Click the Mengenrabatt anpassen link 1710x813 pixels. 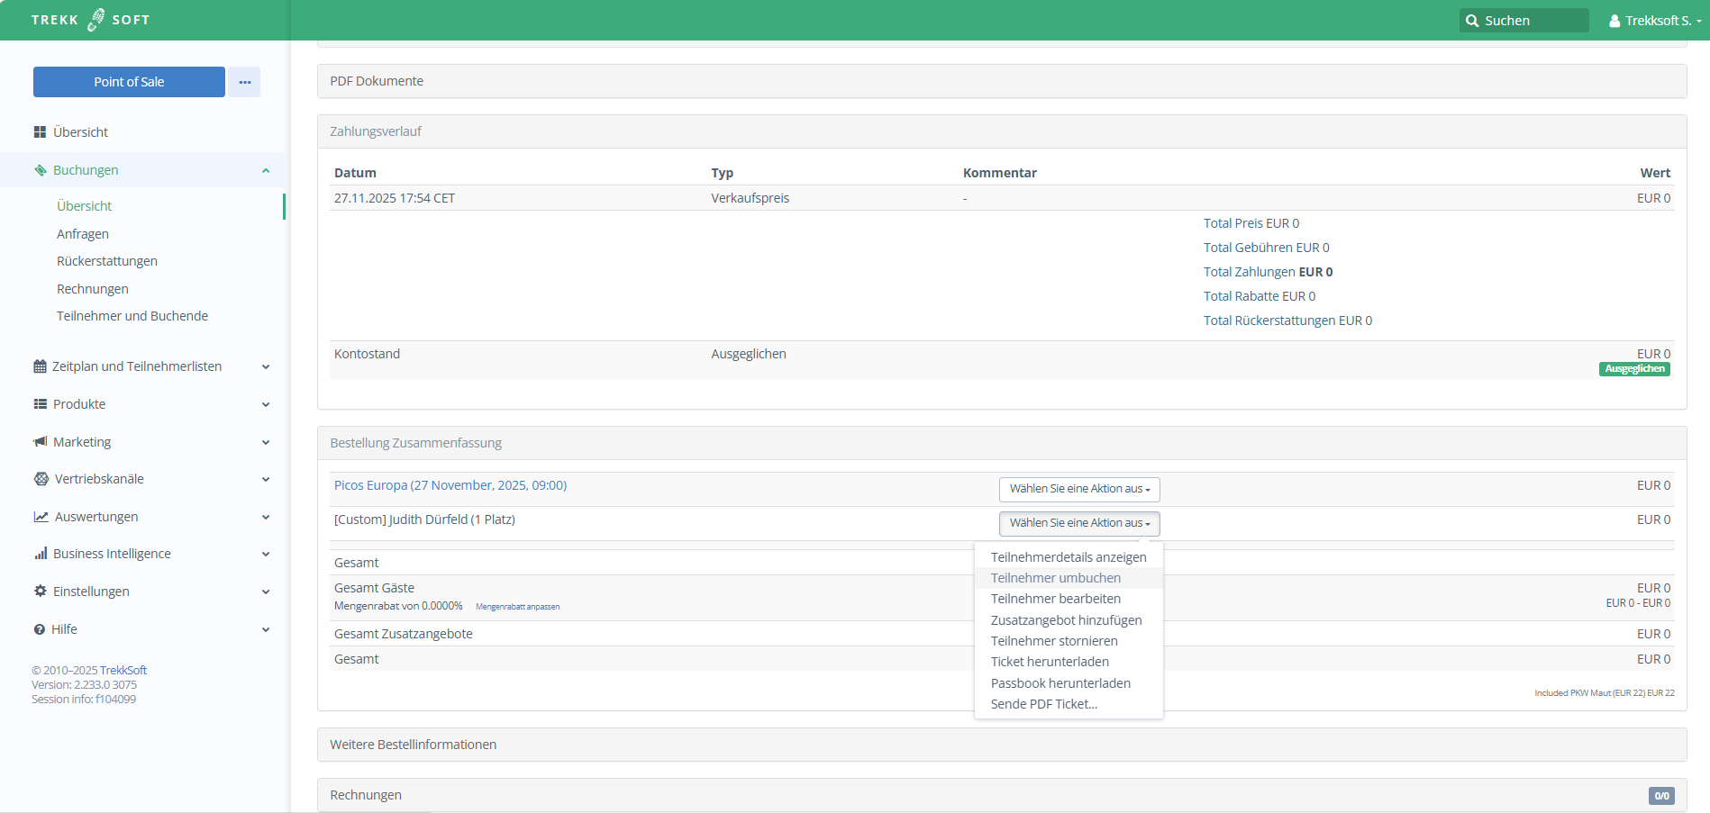click(x=517, y=607)
